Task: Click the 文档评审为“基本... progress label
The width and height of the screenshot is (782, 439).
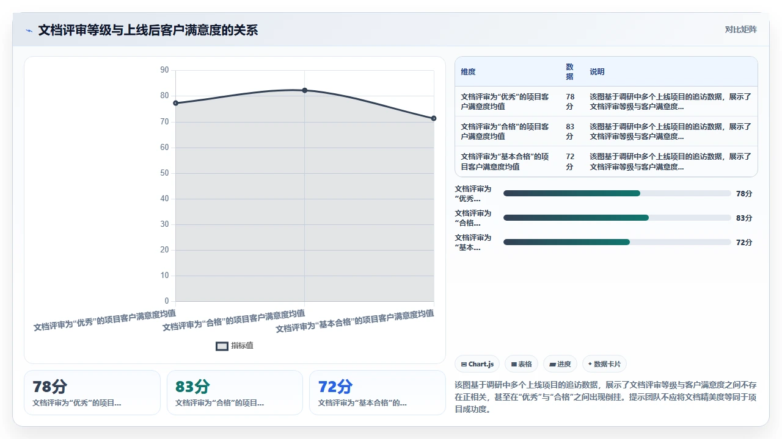Action: click(473, 242)
